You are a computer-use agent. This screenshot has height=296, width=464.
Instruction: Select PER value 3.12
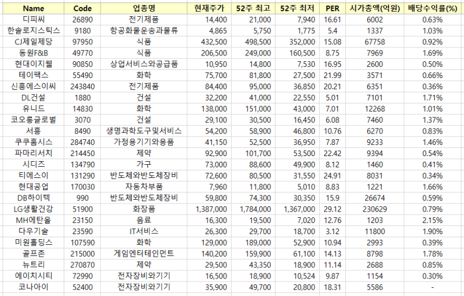[x=332, y=232]
